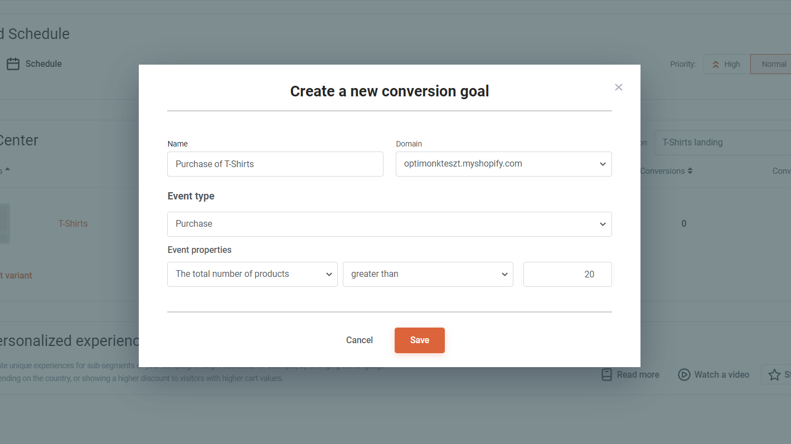Open the greater than operator dropdown
791x444 pixels.
pos(428,274)
